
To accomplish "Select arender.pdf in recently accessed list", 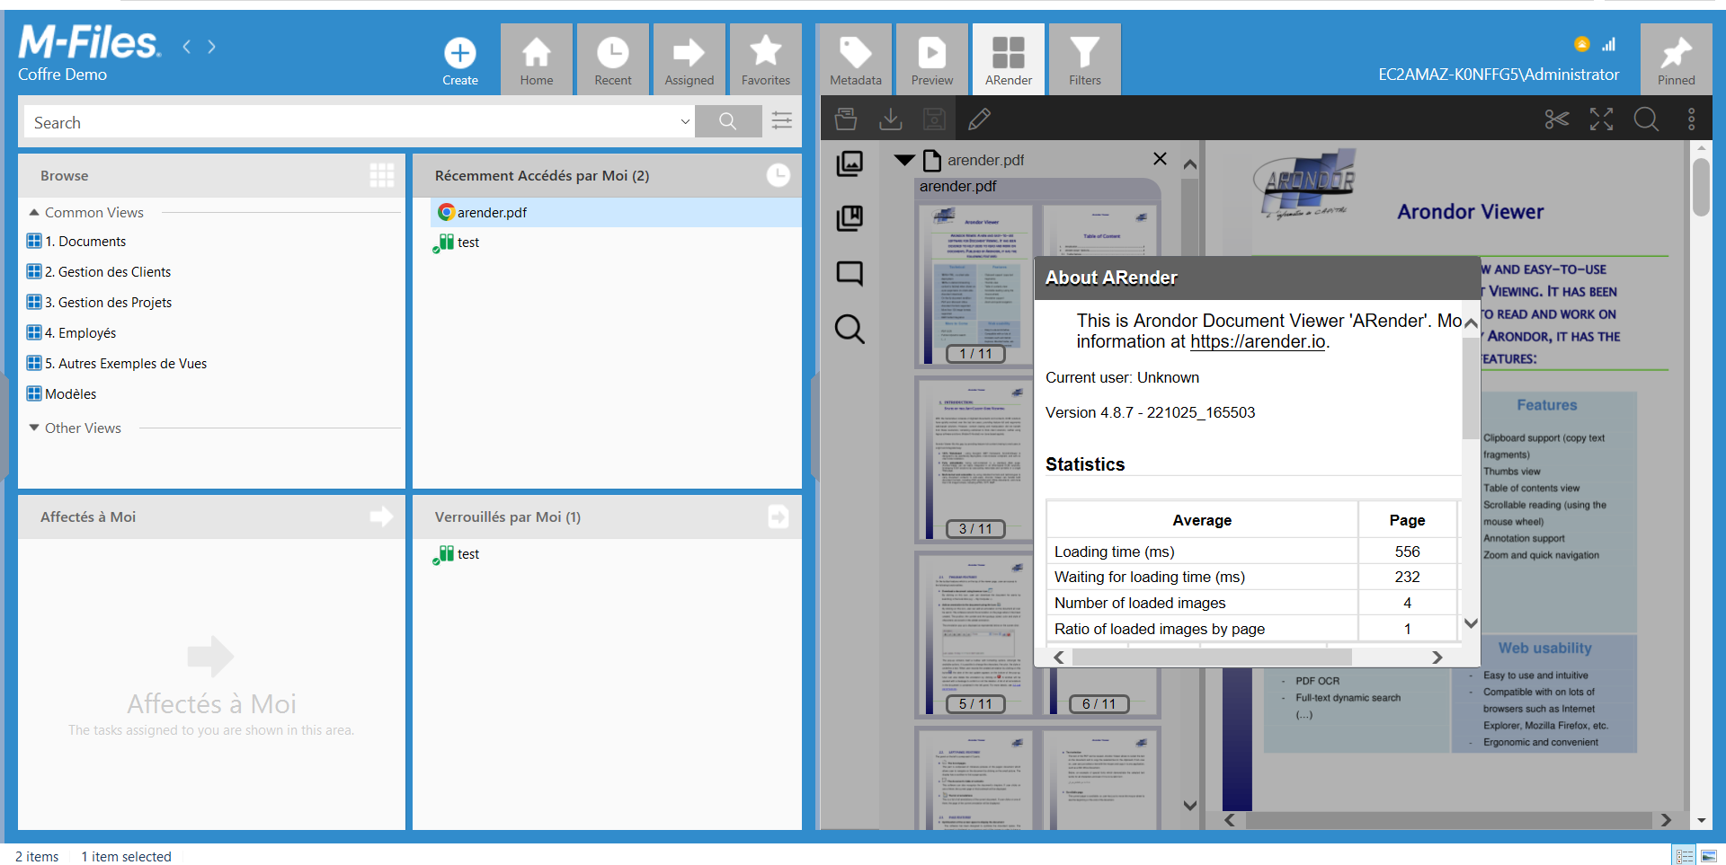I will [x=616, y=213].
